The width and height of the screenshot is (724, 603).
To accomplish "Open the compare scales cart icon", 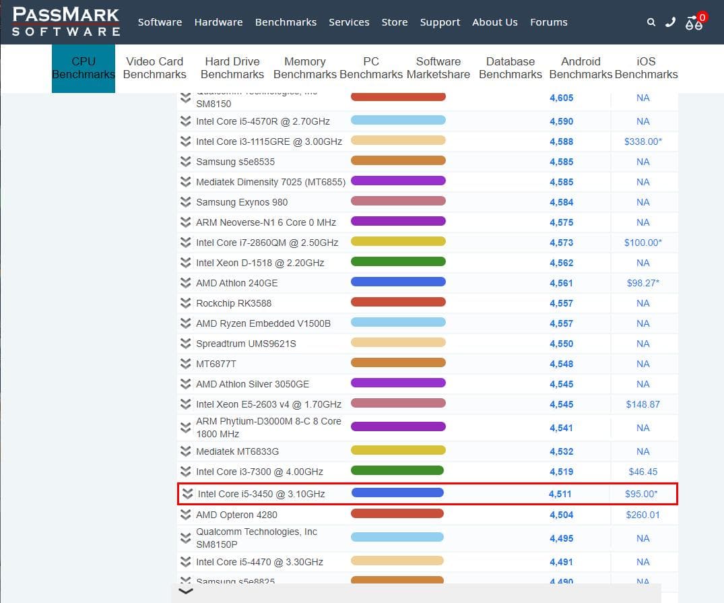I will 694,22.
